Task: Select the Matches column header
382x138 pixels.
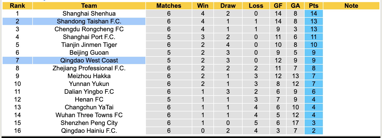Action: coord(169,6)
